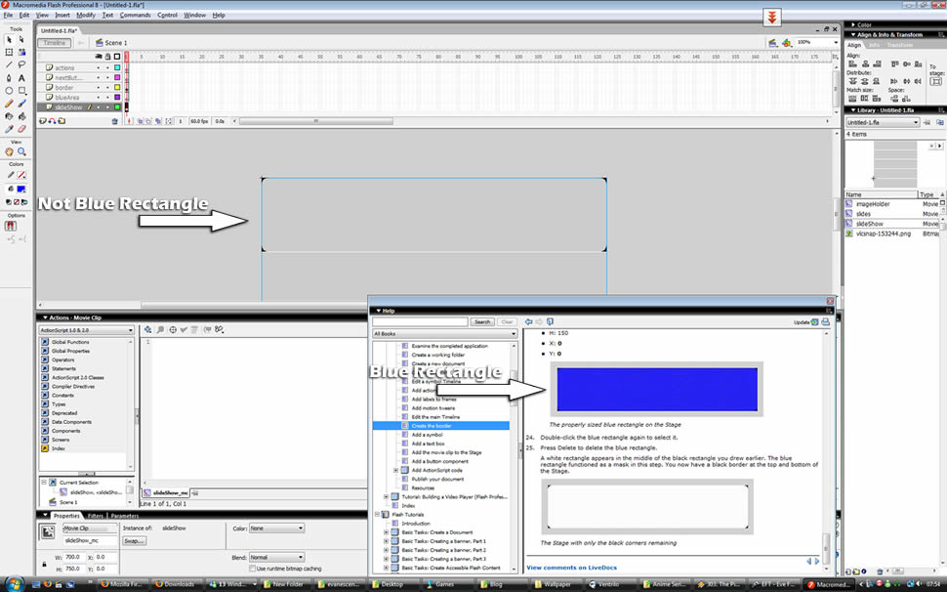Toggle the To stage align button

[935, 81]
